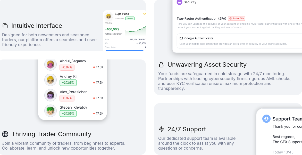Click the lightning bolt icon by 24/7 Support
This screenshot has height=155, width=302.
(161, 129)
